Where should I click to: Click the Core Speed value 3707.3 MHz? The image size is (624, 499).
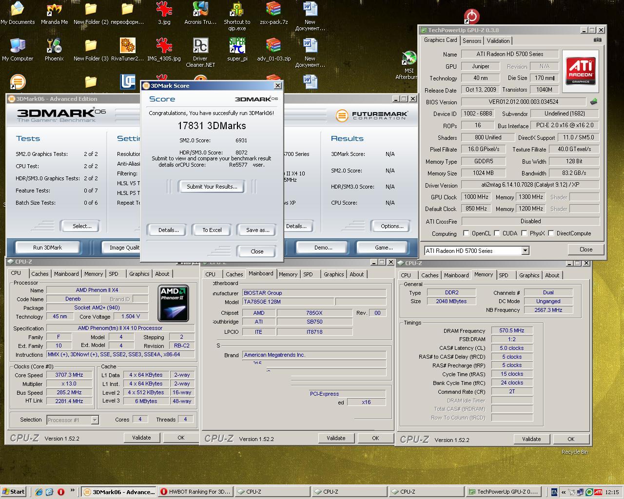70,375
